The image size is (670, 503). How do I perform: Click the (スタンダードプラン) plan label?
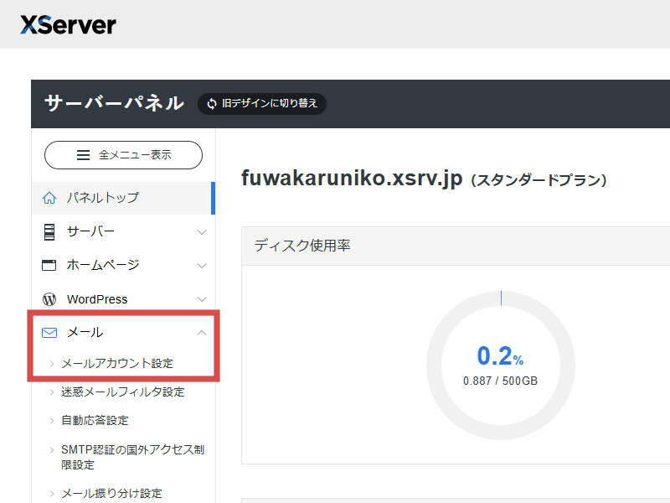(x=539, y=180)
